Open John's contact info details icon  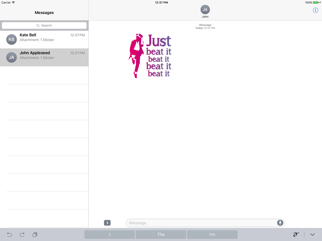315,10
